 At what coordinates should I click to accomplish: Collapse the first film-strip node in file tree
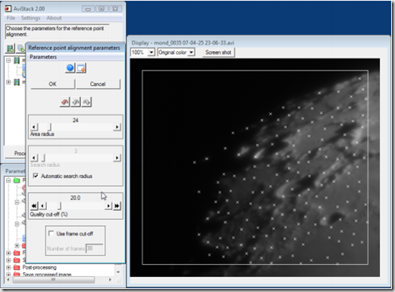[8, 61]
